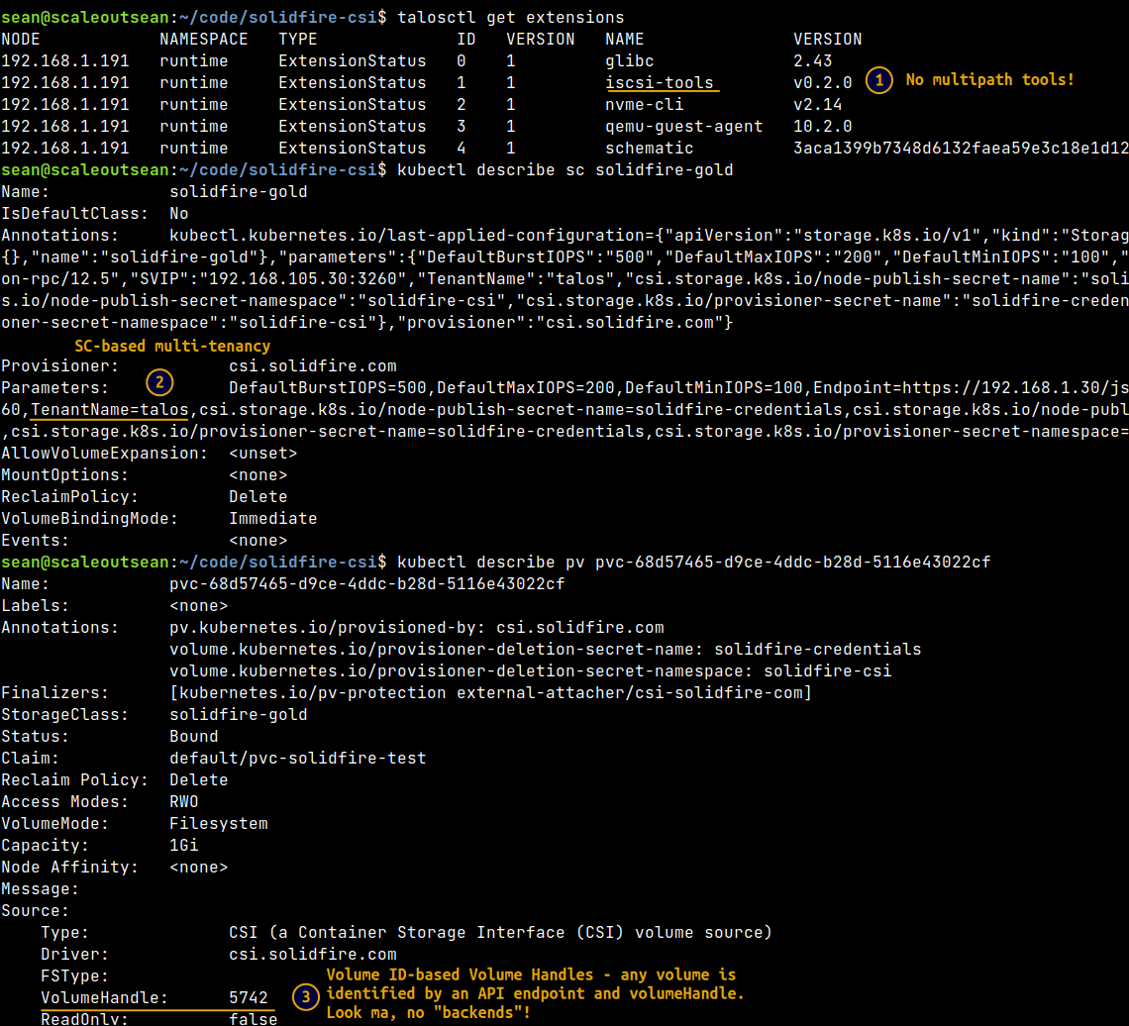Screen dimensions: 1129x1026
Task: Click Access Modes value 'RWO'
Action: click(183, 801)
